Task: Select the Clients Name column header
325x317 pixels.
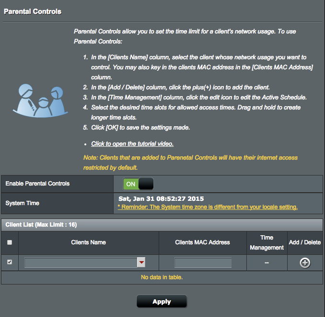Action: 89,242
